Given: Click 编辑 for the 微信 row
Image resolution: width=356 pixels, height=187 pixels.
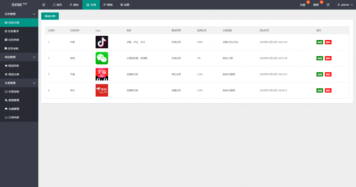Looking at the screenshot, I should 320,58.
